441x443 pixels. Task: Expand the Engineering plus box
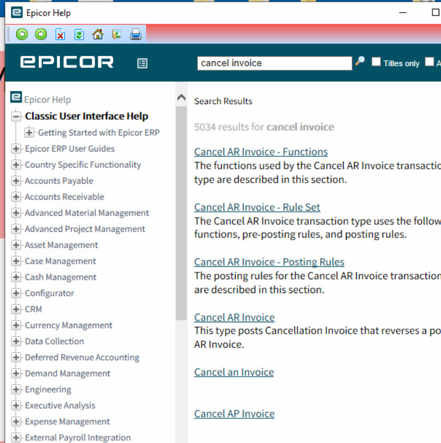(x=16, y=390)
